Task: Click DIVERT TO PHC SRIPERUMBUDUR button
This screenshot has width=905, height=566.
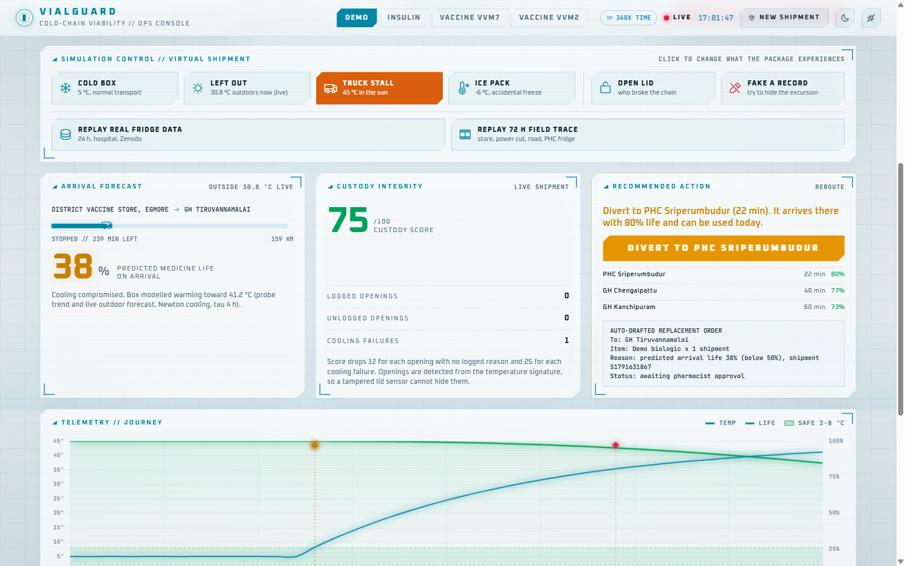Action: (723, 248)
